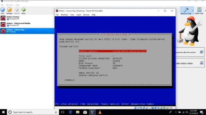Select the 'Titik kait' partition row
The width and height of the screenshot is (206, 115).
[96, 56]
